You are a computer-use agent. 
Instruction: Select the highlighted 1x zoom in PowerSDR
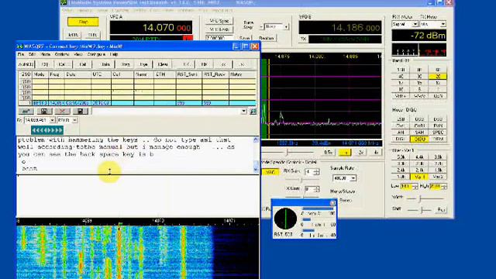click(345, 153)
